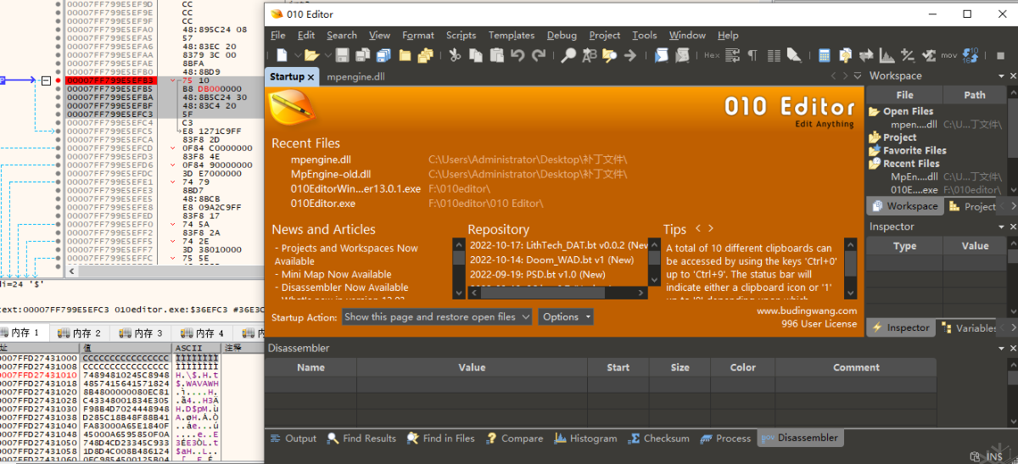The width and height of the screenshot is (1018, 464).
Task: Click the Tips text vertical scrollbar
Action: [851, 267]
